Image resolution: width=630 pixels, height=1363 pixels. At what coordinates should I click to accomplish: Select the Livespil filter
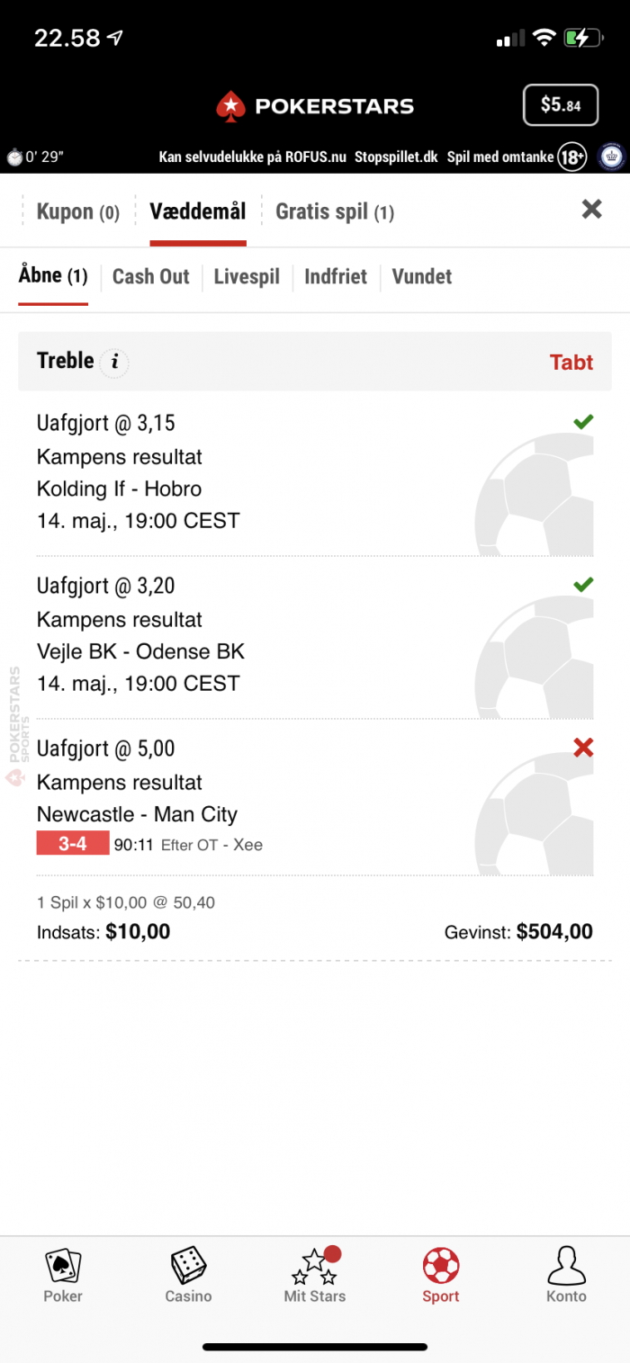pyautogui.click(x=247, y=276)
